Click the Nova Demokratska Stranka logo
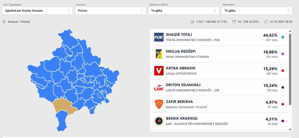Viewport: 299px width, 138px height. tap(159, 54)
